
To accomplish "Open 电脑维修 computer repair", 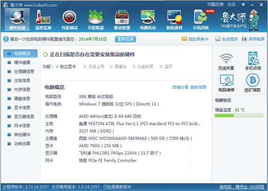I will pos(226,83).
